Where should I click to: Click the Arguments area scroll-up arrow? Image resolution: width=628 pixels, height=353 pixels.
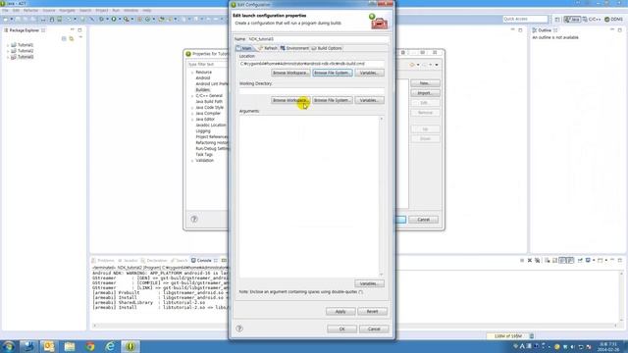click(382, 119)
